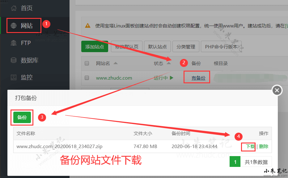Click the 删除 link for backup file
This screenshot has height=178, width=288.
point(264,147)
